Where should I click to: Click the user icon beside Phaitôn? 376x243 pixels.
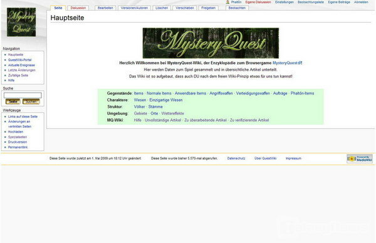(227, 2)
